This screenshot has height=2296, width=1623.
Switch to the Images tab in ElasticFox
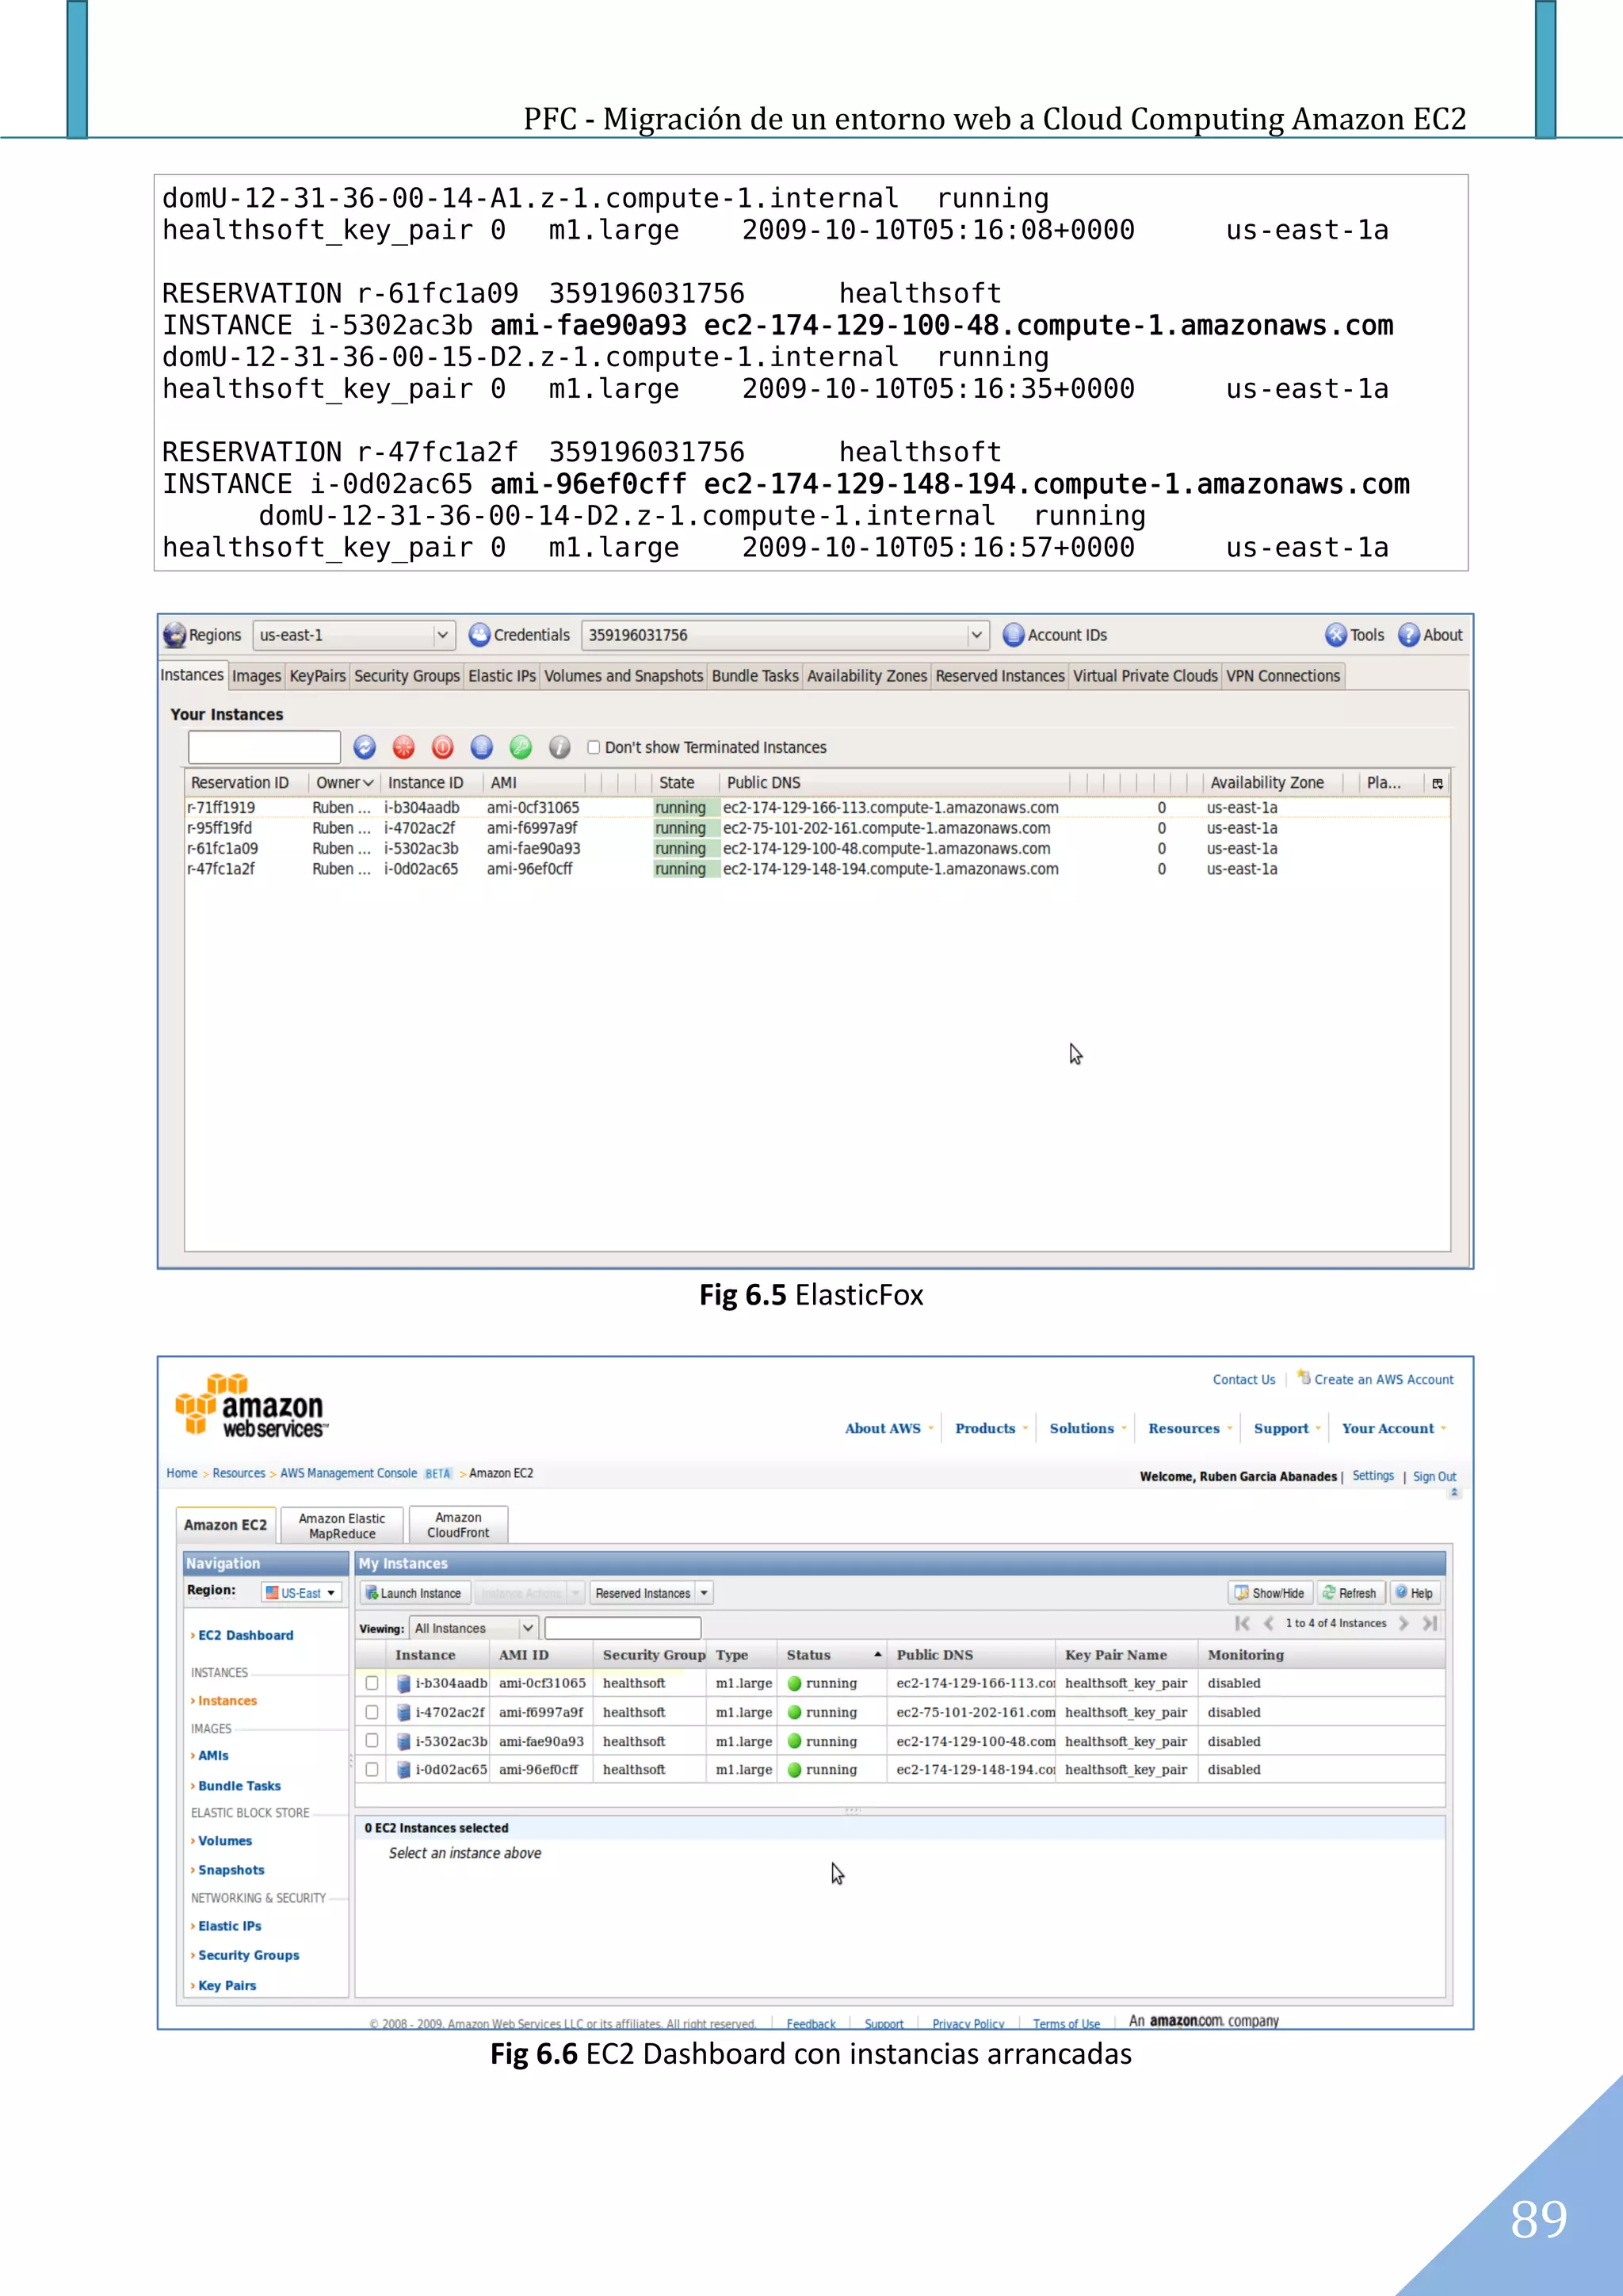[x=257, y=676]
